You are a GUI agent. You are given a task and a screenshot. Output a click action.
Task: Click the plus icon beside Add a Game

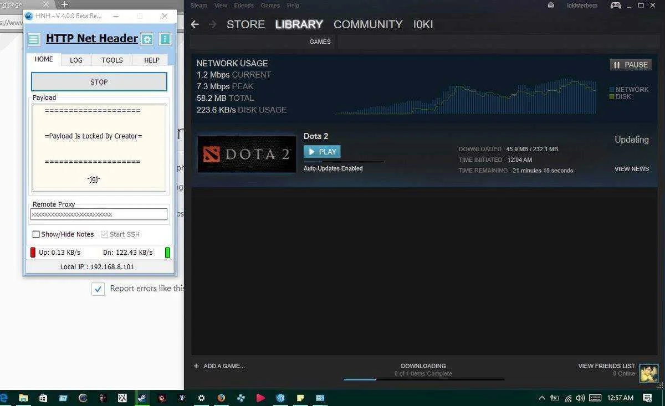click(196, 366)
